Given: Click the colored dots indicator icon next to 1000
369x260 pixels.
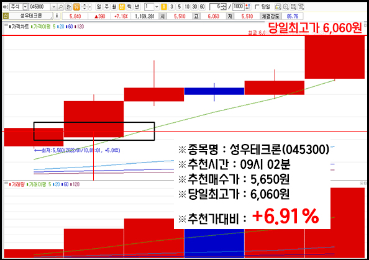Looking at the screenshot, I should click(248, 7).
